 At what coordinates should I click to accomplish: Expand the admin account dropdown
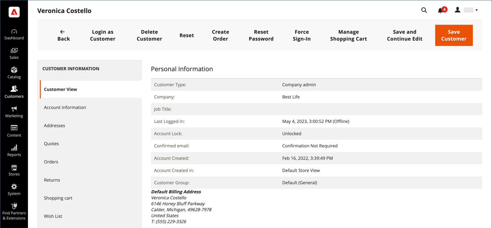[467, 10]
